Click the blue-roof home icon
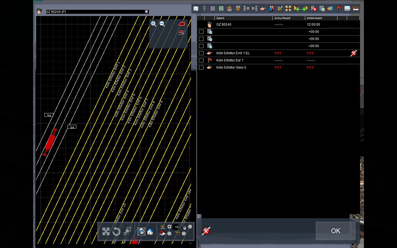397x248 pixels. point(150,231)
